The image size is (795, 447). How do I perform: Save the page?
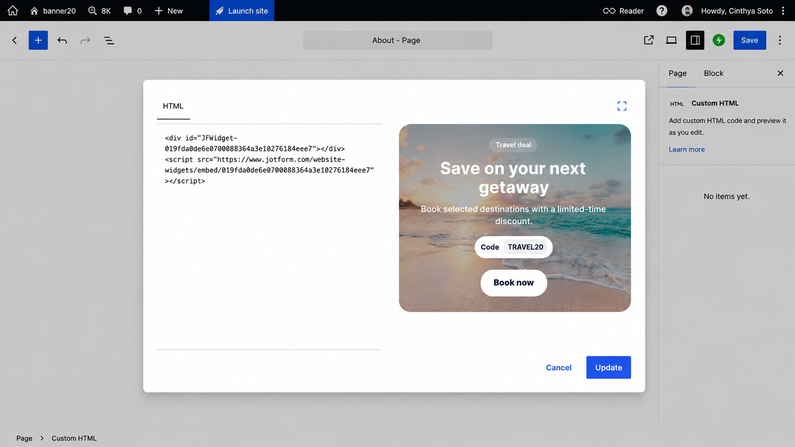749,40
